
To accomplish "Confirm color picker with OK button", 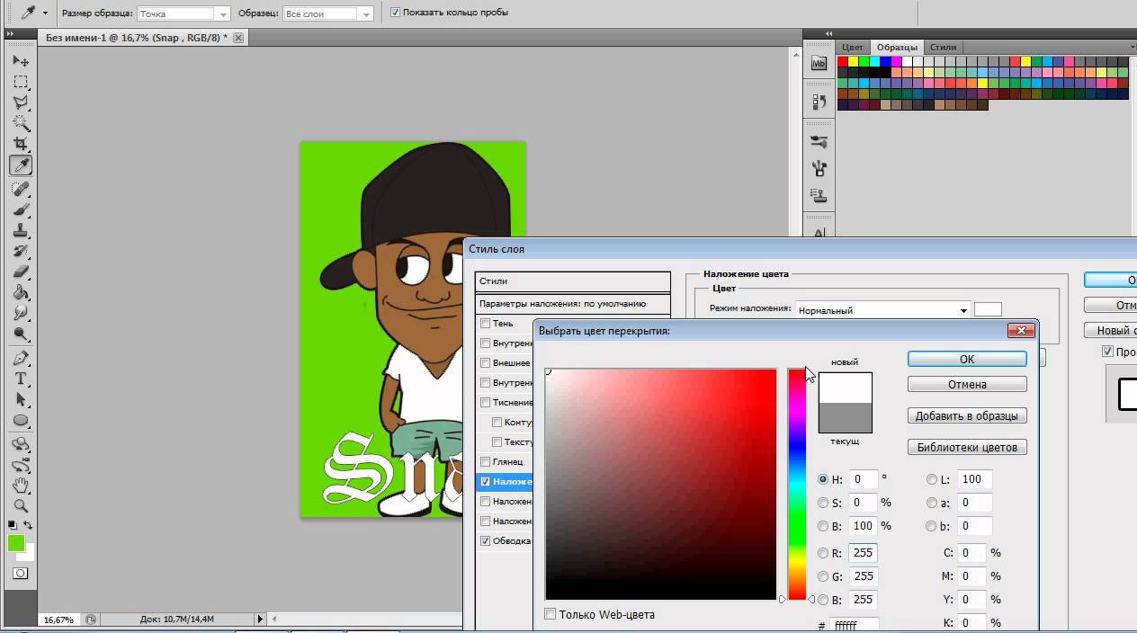I will pos(967,359).
